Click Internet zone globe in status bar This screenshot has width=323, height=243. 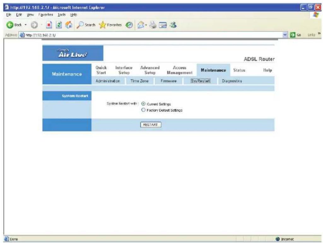point(278,239)
